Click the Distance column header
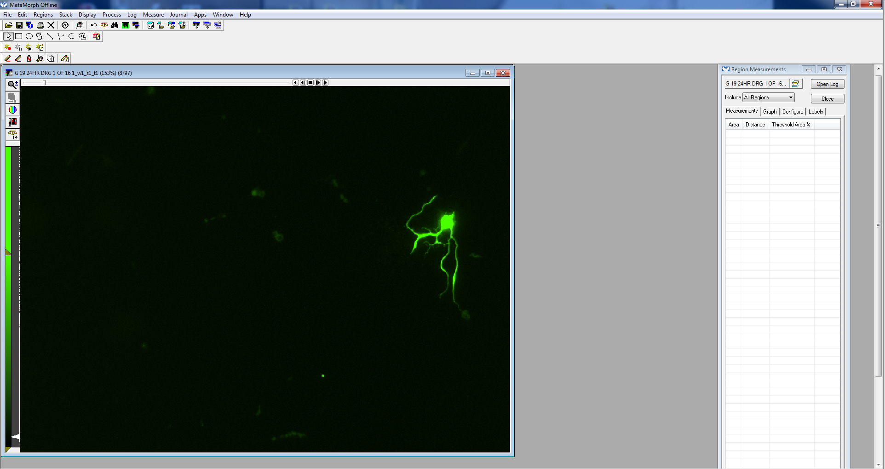This screenshot has height=469, width=885. [755, 125]
